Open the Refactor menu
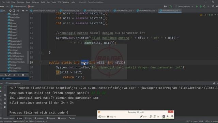 [x=35, y=2]
